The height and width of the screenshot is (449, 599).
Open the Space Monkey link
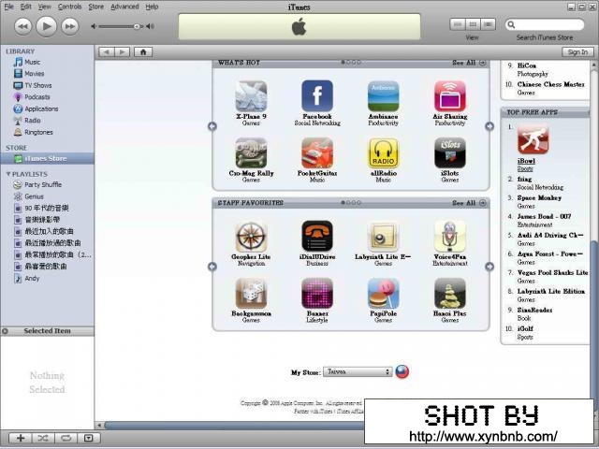(x=539, y=197)
